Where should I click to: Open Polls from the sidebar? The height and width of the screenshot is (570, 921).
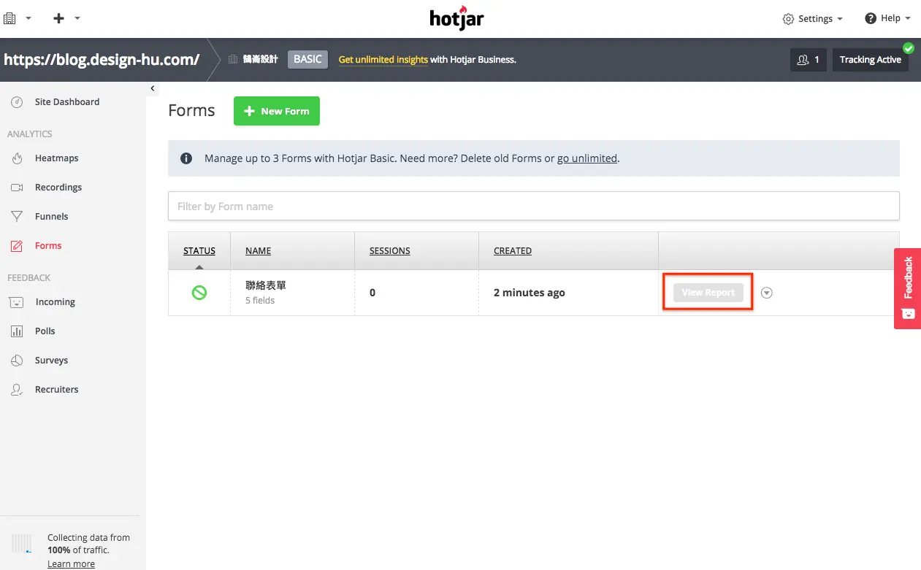tap(45, 331)
